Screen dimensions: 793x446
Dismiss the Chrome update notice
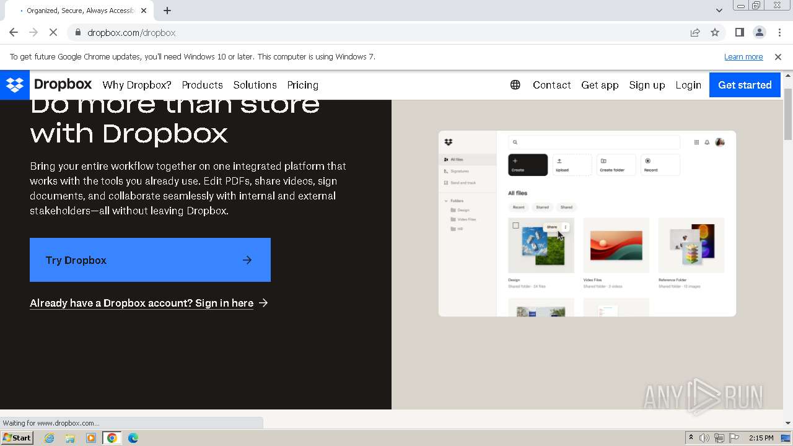[x=778, y=56]
